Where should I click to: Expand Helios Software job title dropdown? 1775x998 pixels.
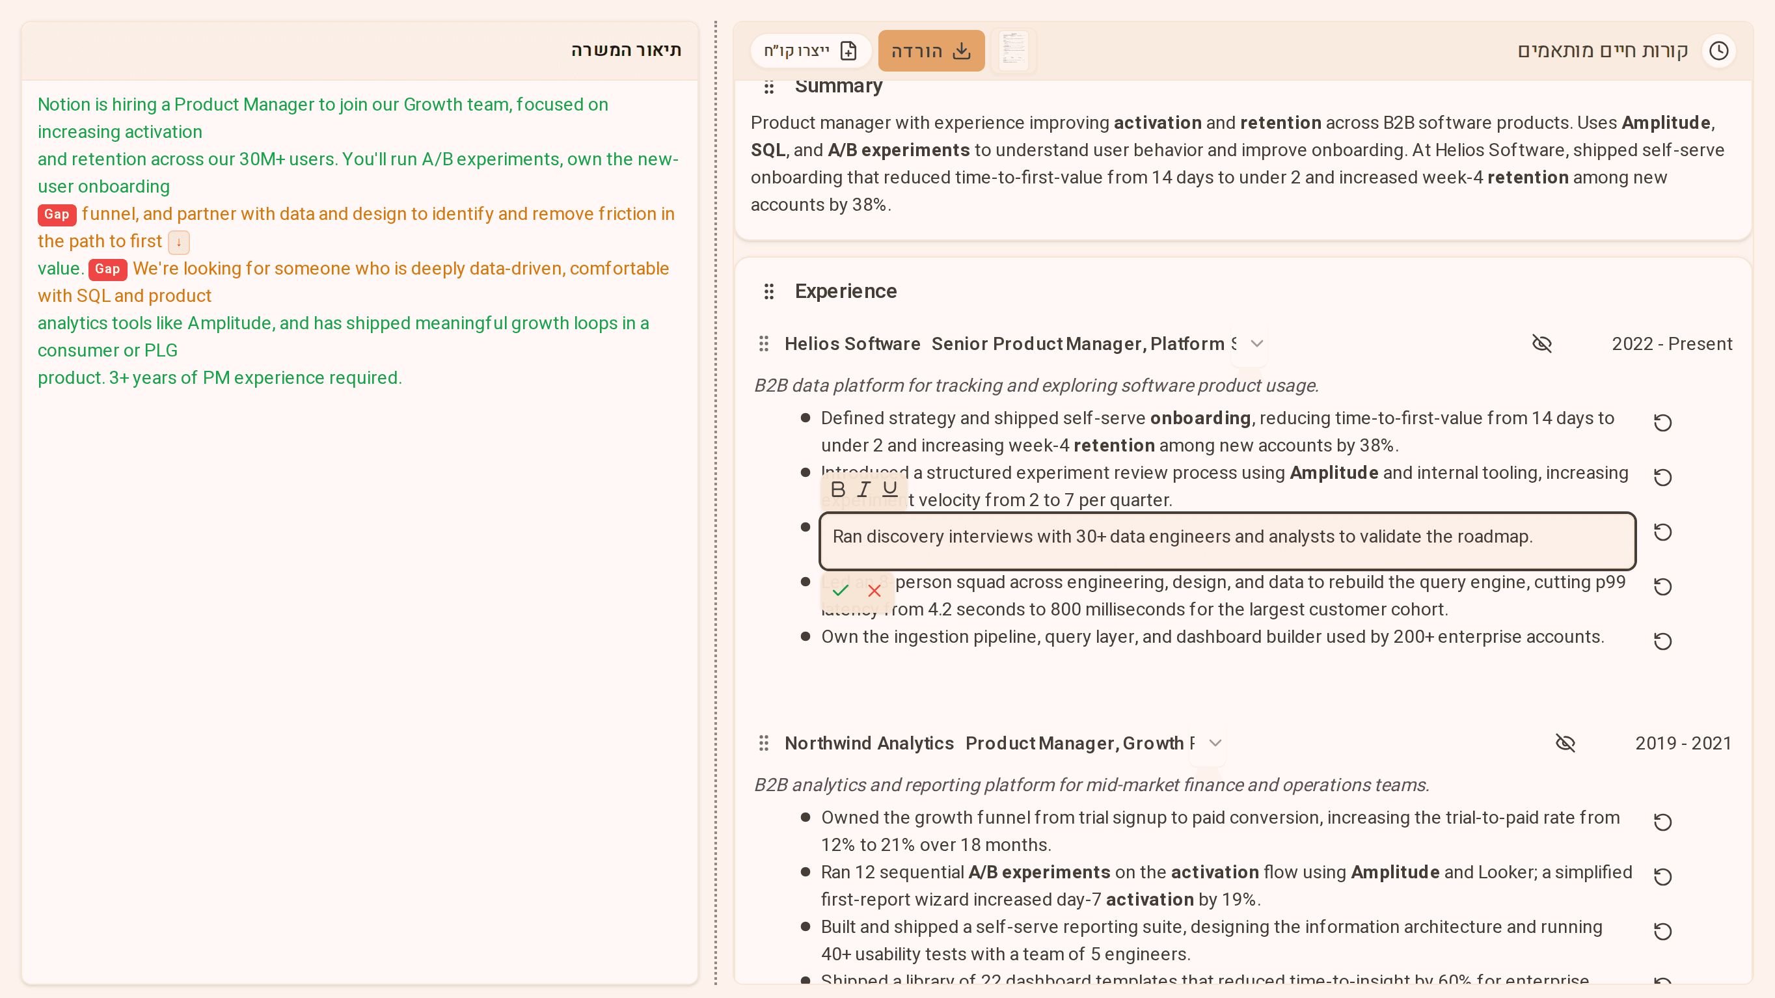1257,344
